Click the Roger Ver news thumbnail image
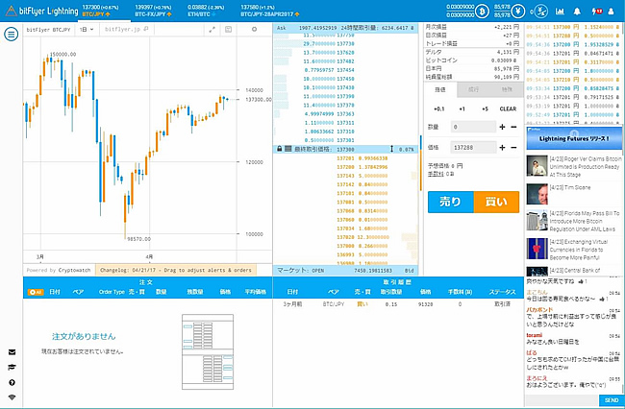The height and width of the screenshot is (409, 625). tap(537, 166)
